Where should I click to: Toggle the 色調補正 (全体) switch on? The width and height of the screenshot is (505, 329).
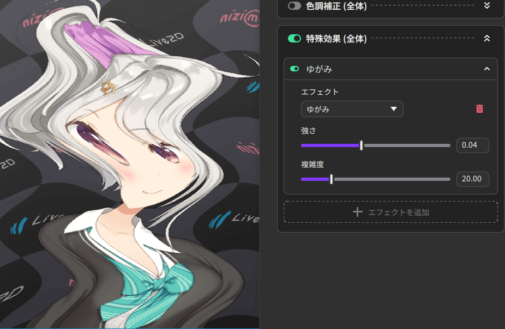click(x=294, y=5)
